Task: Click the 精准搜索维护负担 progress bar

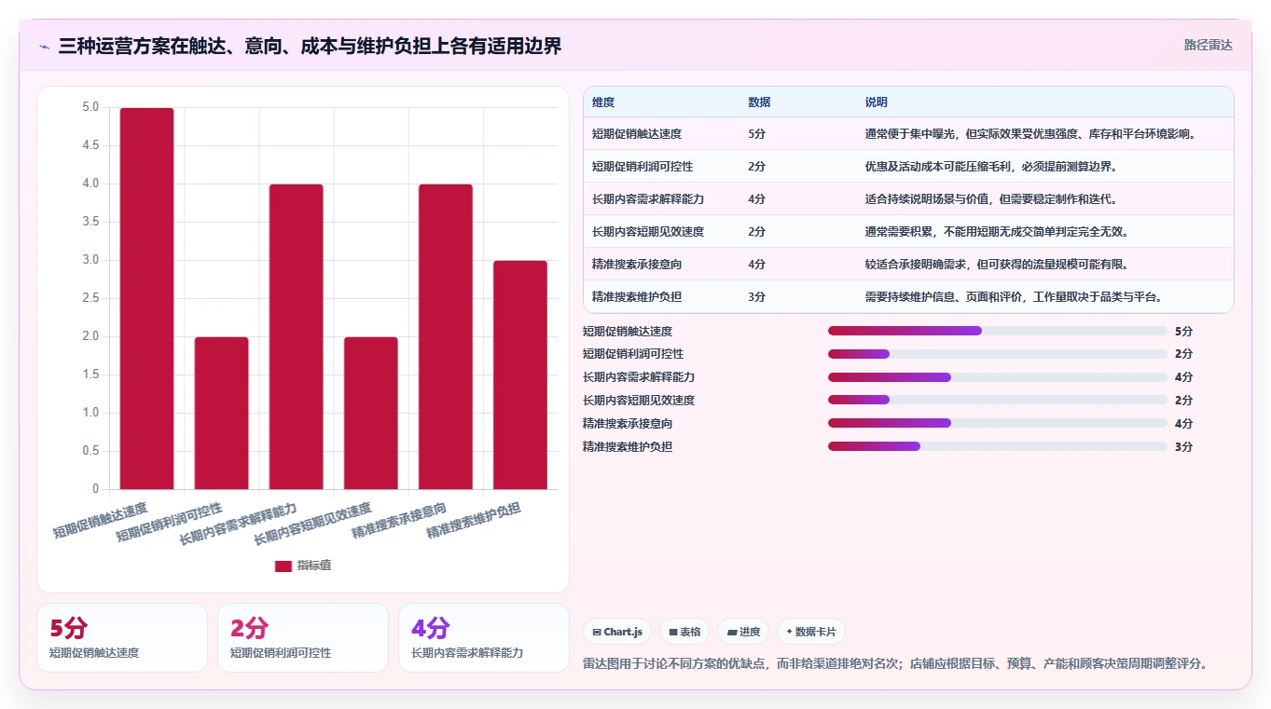Action: pos(998,446)
